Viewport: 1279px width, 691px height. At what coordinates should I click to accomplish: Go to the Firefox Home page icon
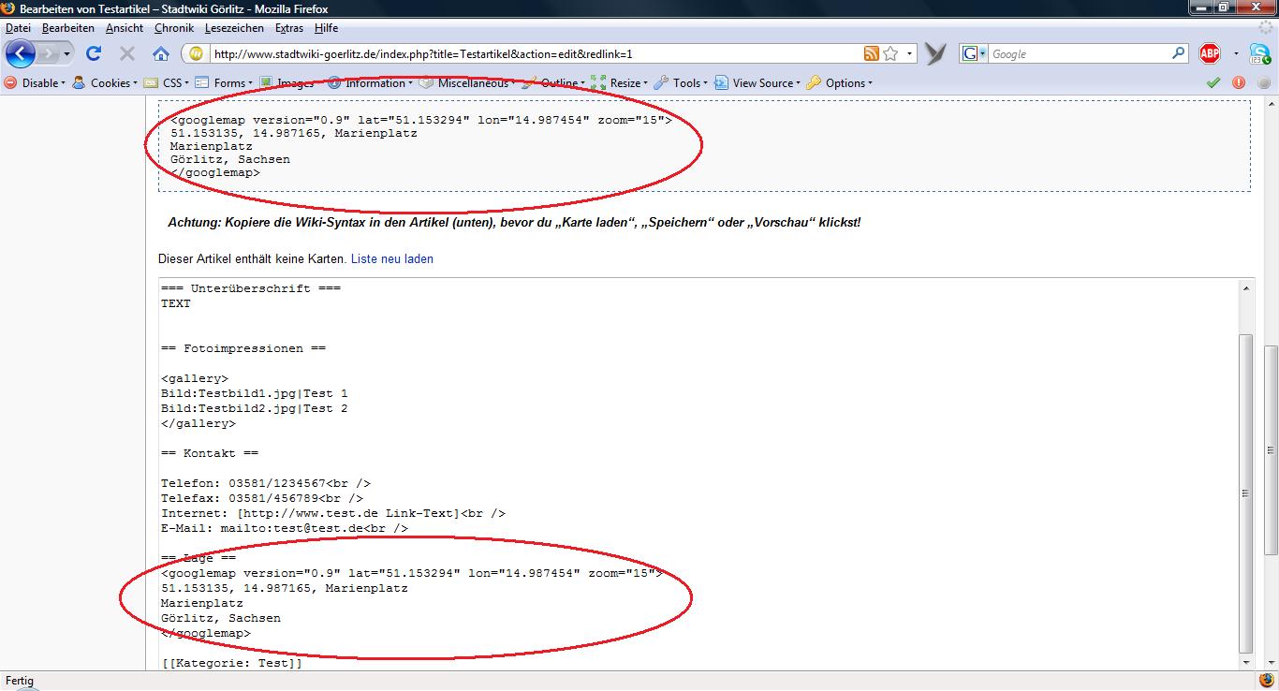(x=161, y=54)
